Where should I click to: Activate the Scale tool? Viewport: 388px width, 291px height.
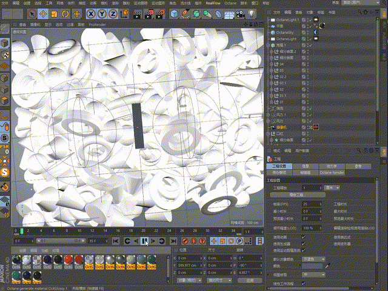click(x=54, y=14)
